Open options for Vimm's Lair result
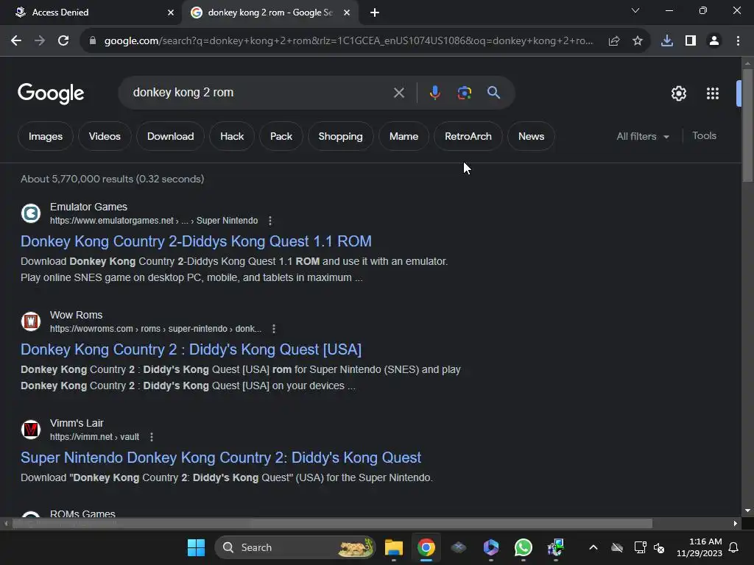The image size is (754, 565). pyautogui.click(x=152, y=437)
